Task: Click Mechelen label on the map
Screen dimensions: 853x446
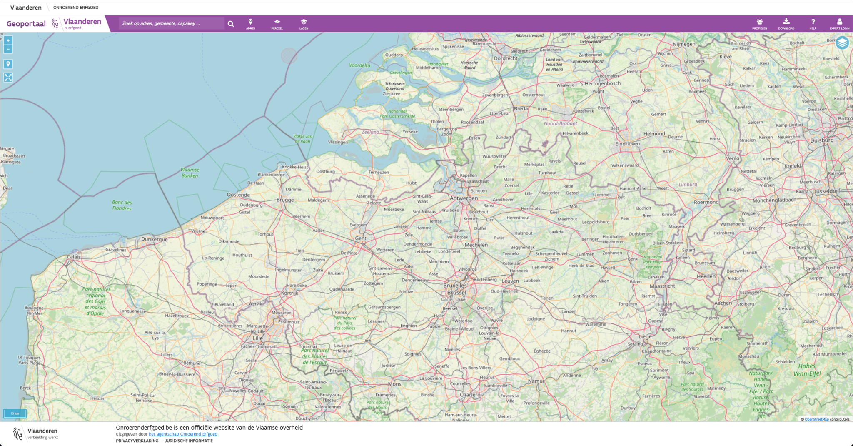Action: [476, 245]
